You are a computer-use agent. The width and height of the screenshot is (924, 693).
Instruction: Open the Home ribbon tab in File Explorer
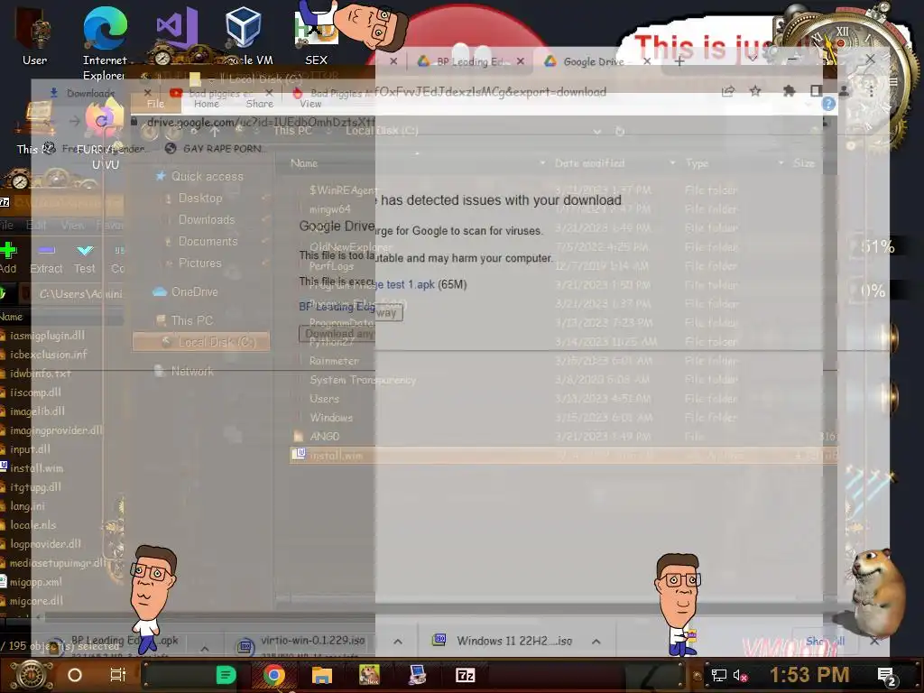(207, 104)
